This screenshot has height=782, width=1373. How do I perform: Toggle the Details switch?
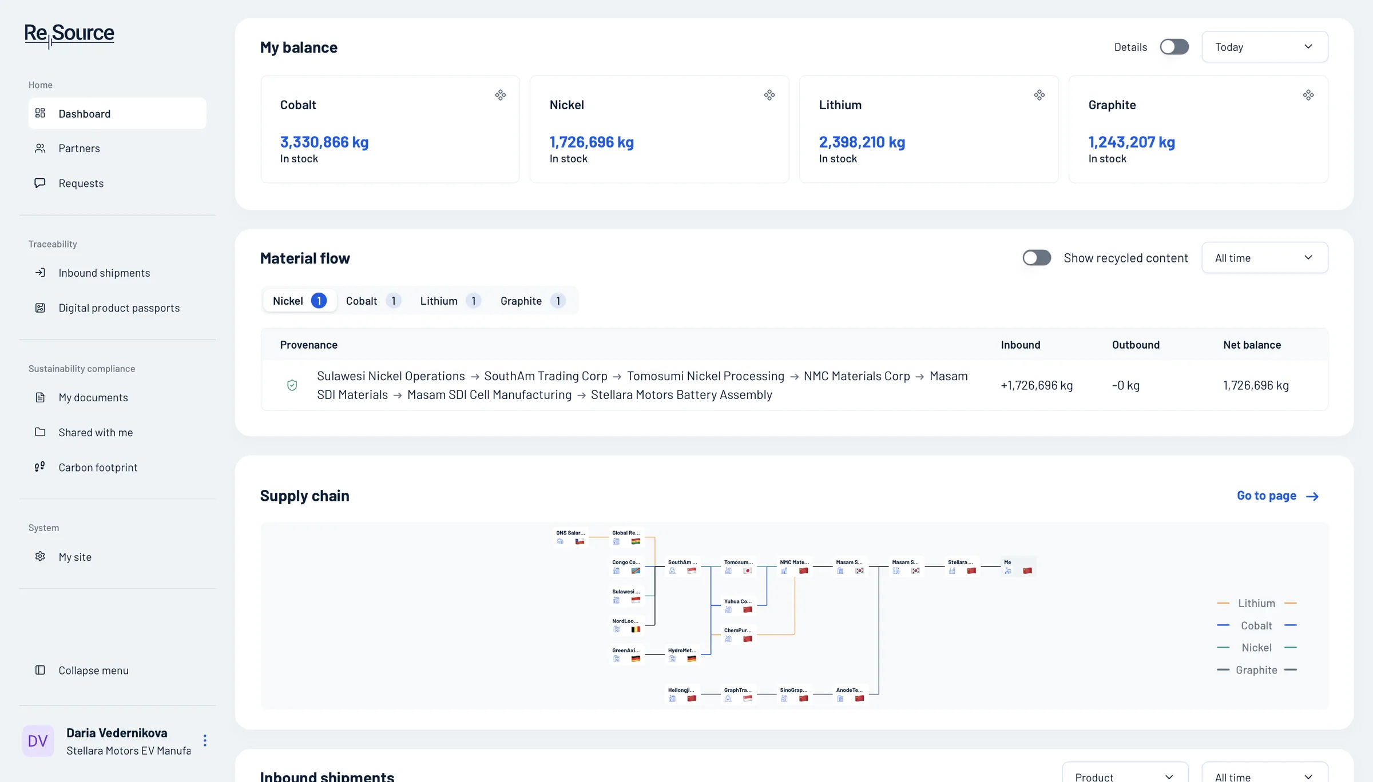tap(1174, 47)
